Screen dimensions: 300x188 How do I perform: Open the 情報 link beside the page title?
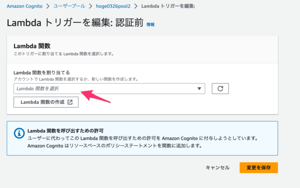150,24
